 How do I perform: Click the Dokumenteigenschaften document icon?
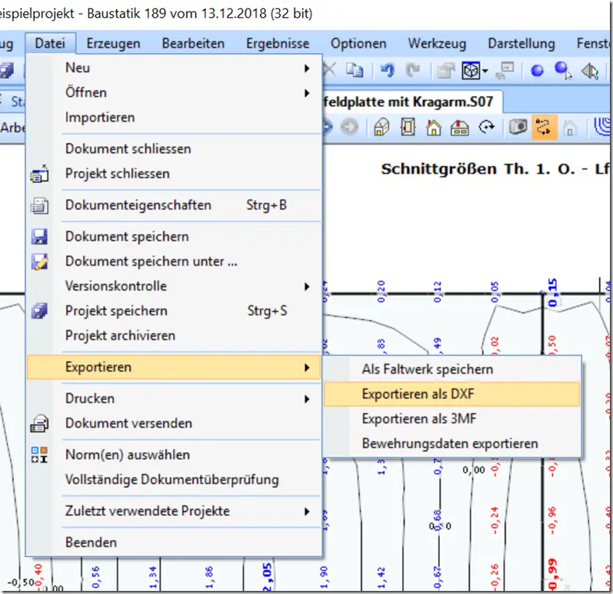[39, 205]
